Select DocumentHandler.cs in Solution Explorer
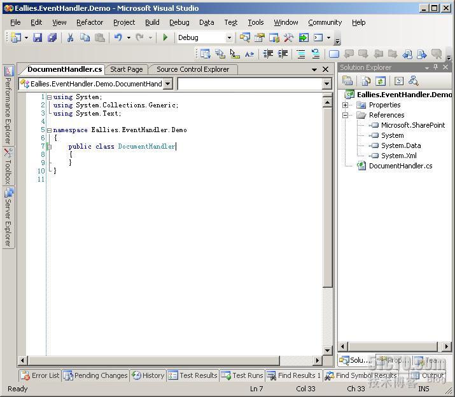Viewport: 455px width, 397px height. point(400,166)
